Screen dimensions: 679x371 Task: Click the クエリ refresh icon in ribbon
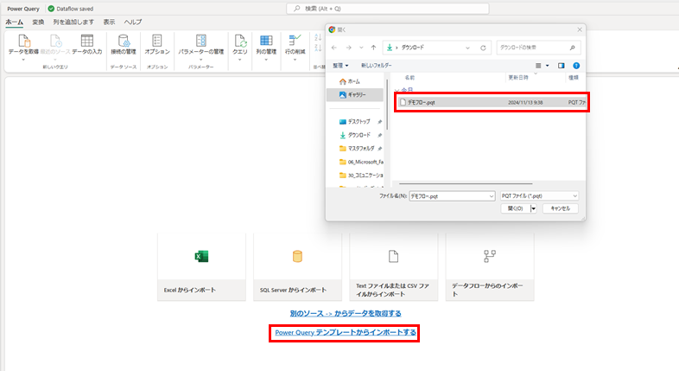[x=240, y=41]
